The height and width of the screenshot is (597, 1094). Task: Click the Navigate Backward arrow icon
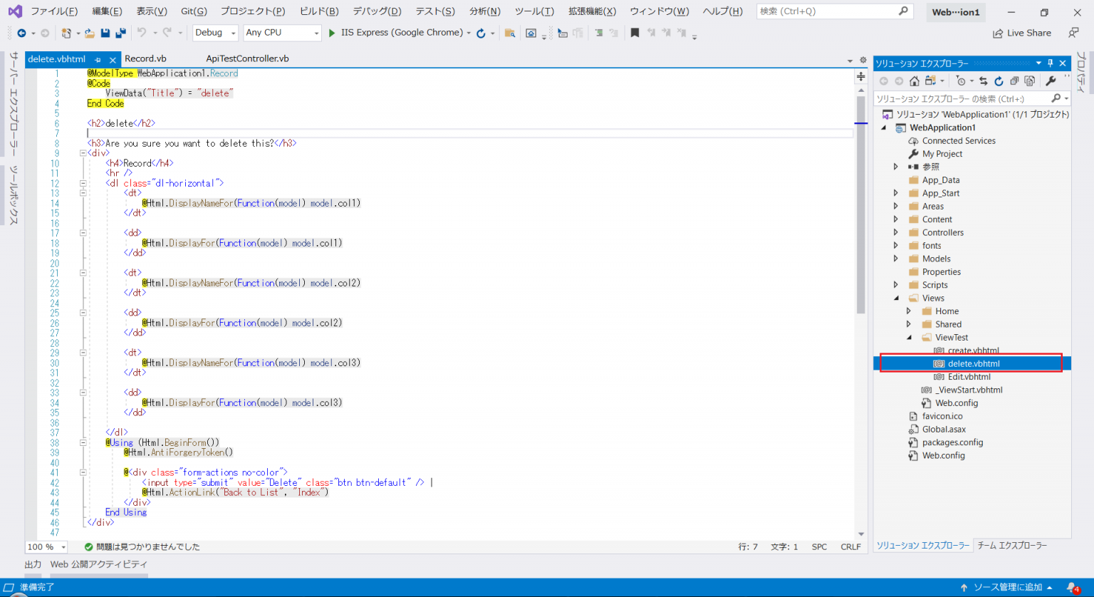click(x=22, y=33)
